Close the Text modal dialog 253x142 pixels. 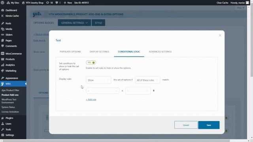pyautogui.click(x=220, y=35)
